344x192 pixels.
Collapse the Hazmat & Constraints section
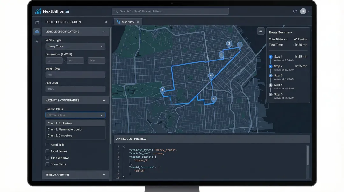104,100
